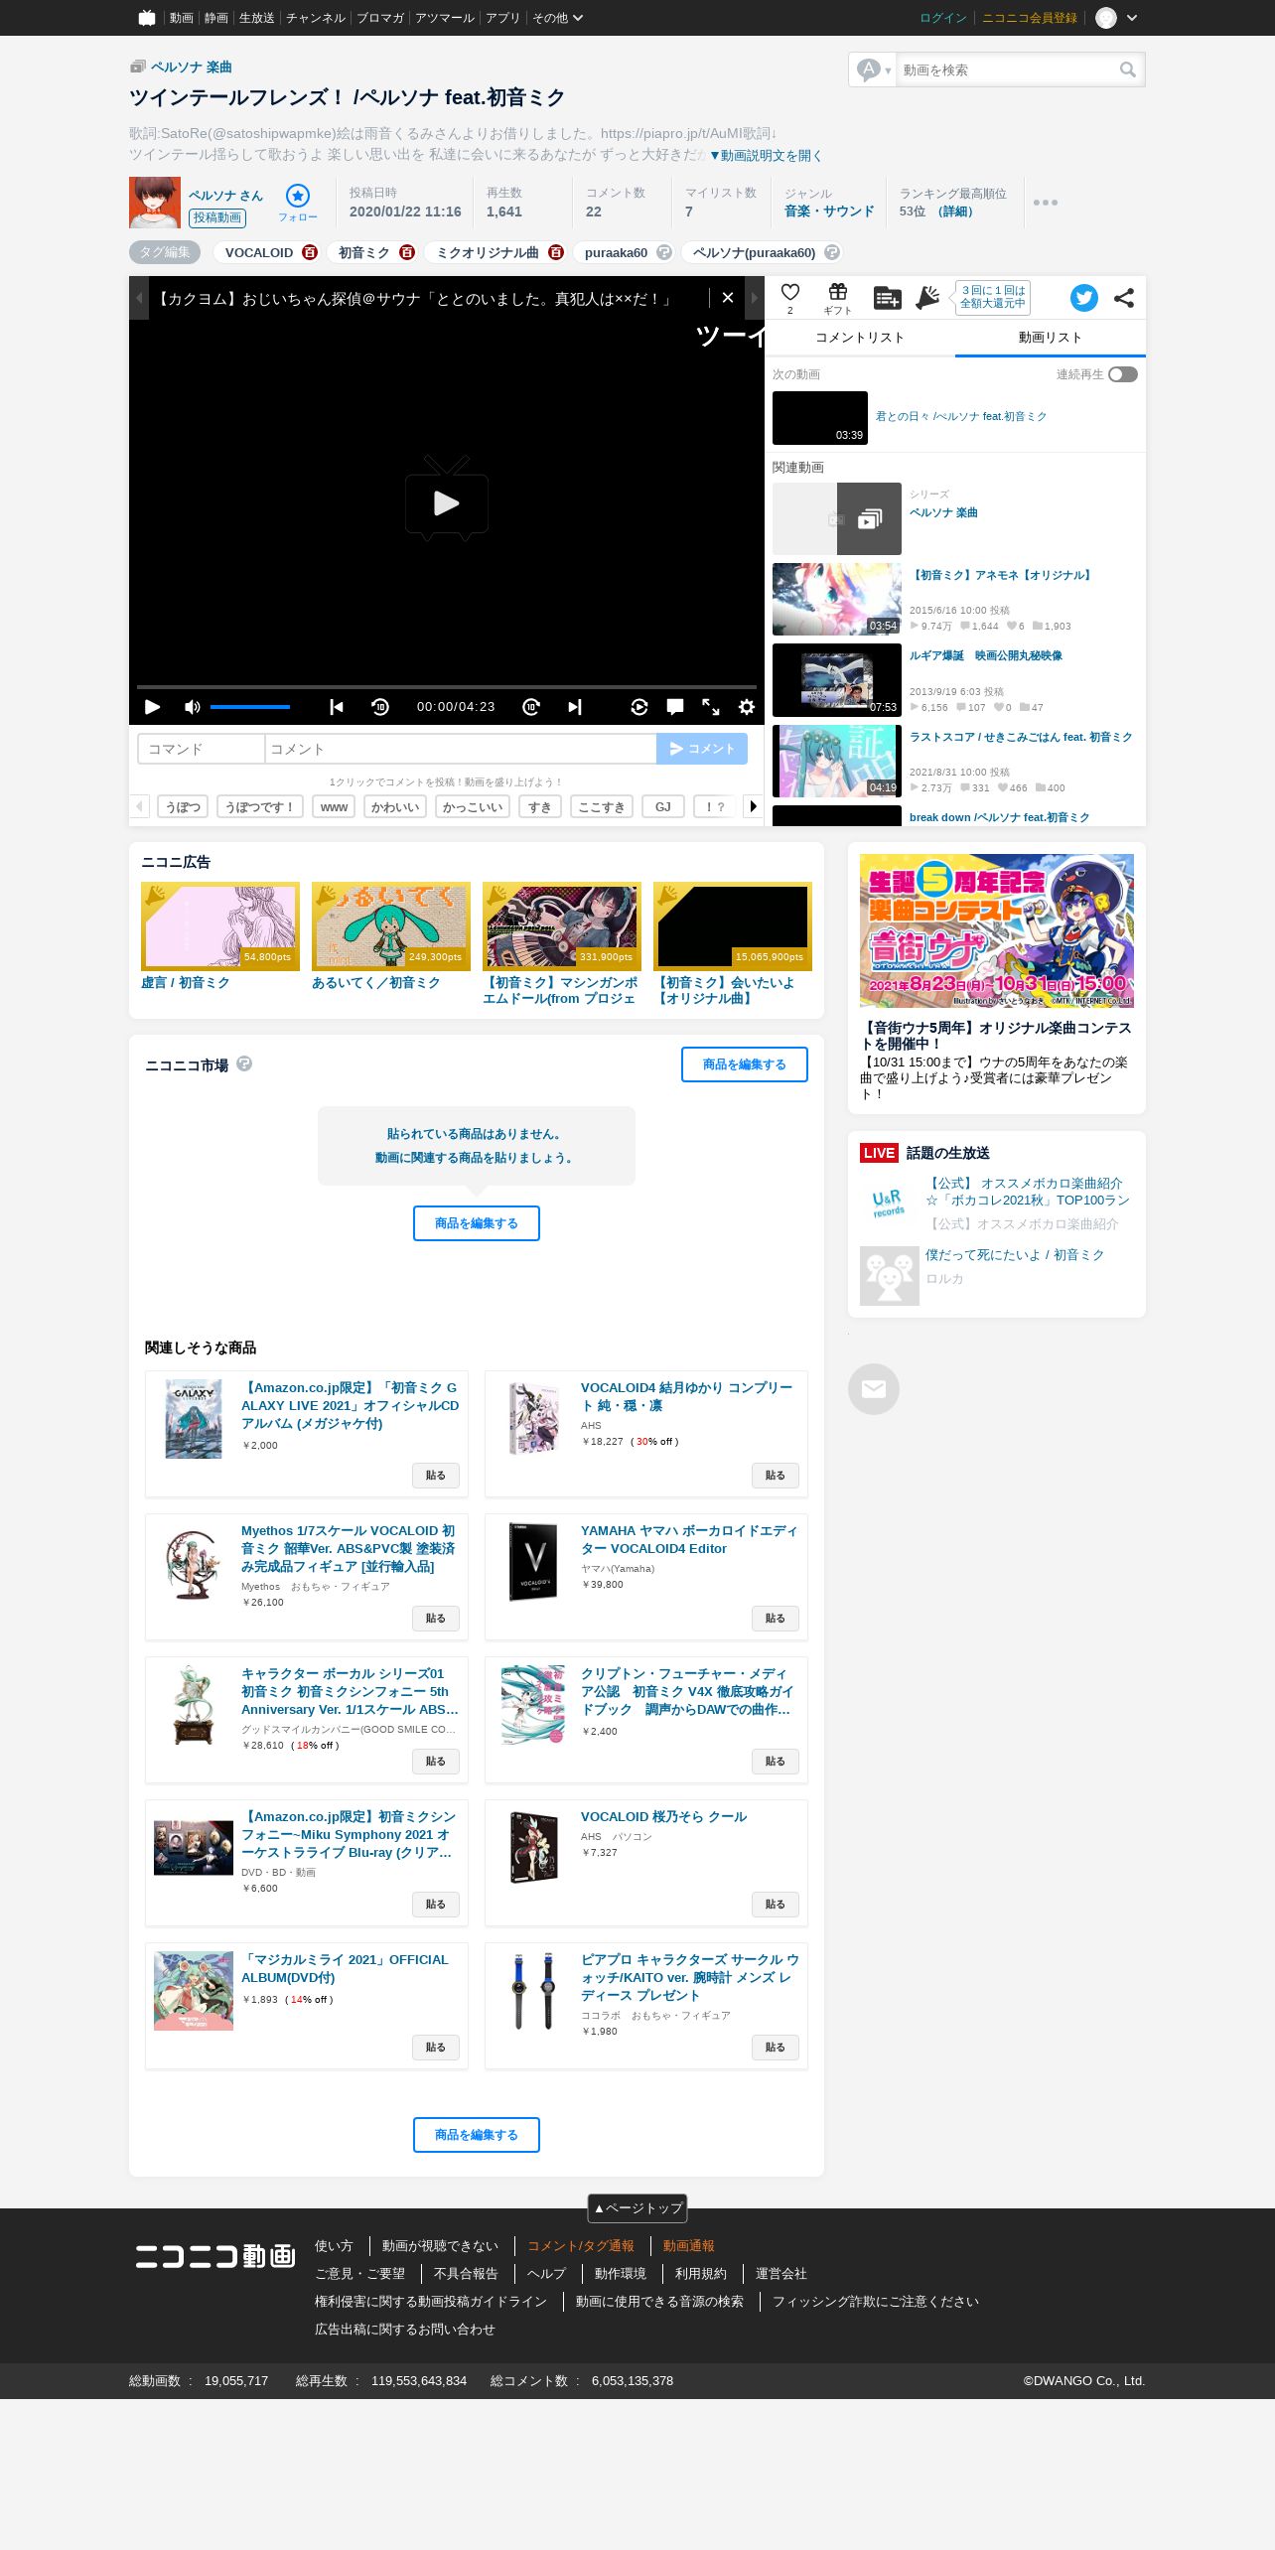The height and width of the screenshot is (2550, 1275).
Task: Open the その他 dropdown in top navigation
Action: [x=558, y=18]
